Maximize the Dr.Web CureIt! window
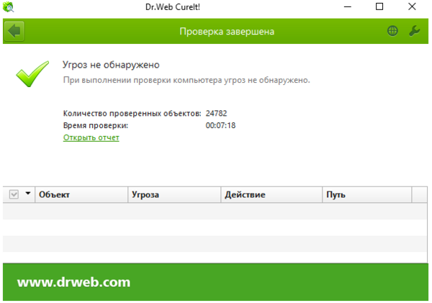432x303 pixels. pos(379,6)
